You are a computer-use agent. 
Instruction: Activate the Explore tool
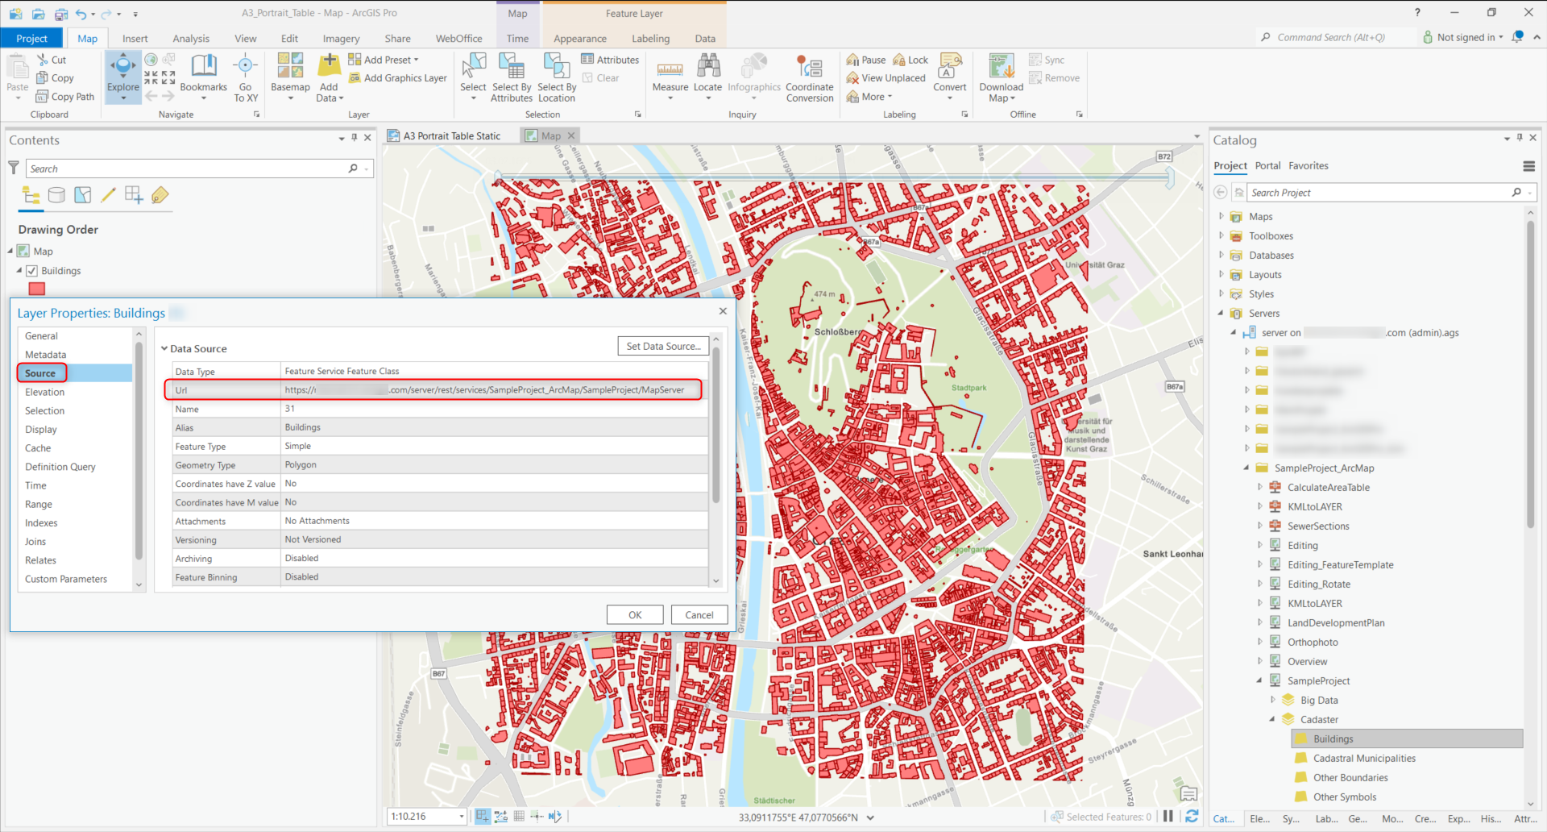[x=122, y=73]
